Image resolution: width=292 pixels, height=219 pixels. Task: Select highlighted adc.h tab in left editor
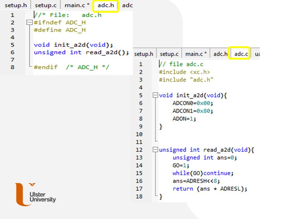pos(106,5)
